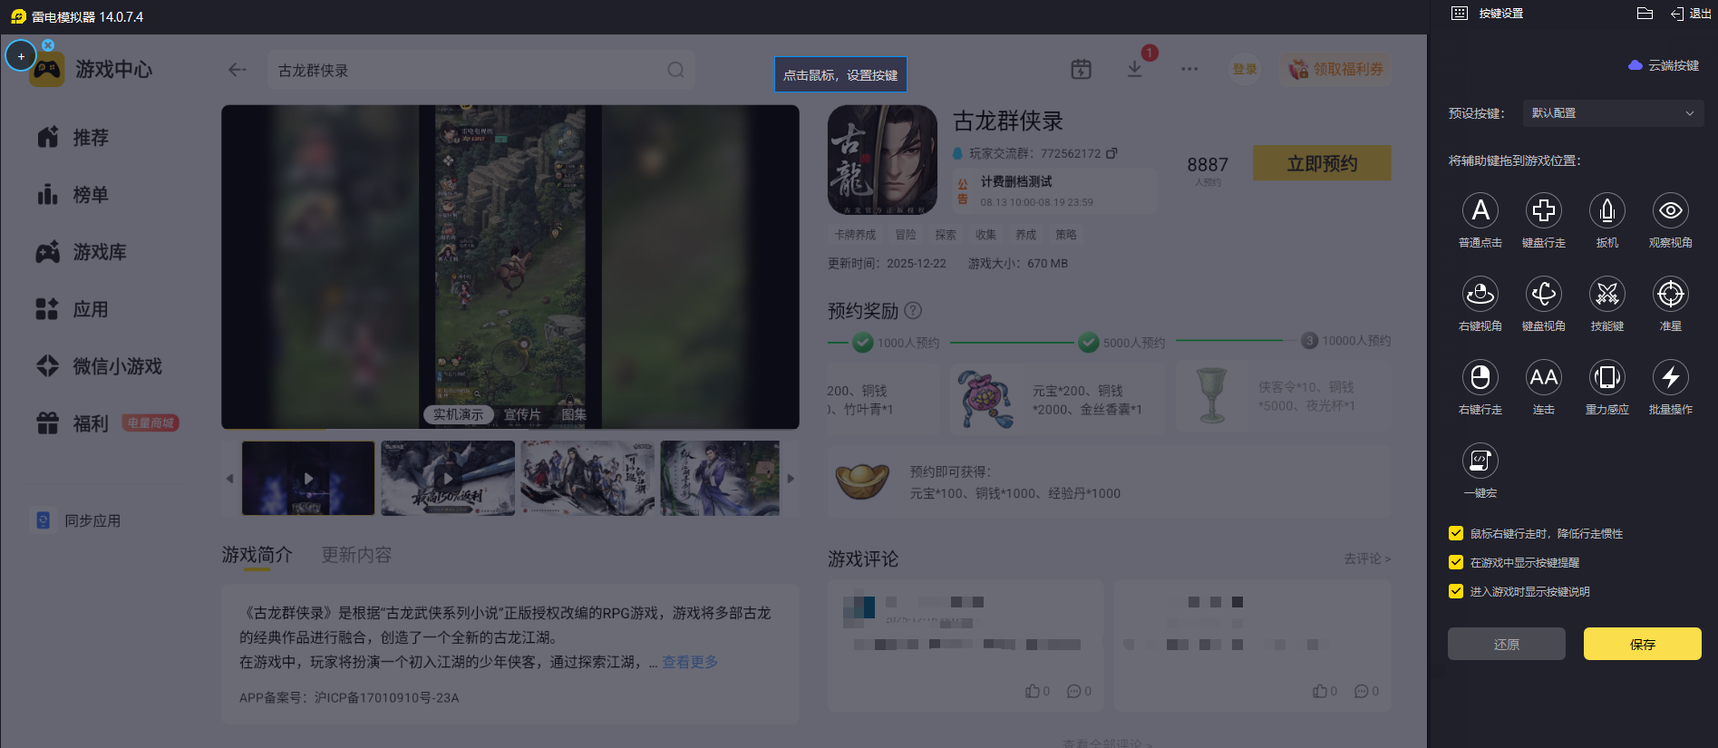Pick the 重力感应 gravity sensor tool

tap(1607, 377)
